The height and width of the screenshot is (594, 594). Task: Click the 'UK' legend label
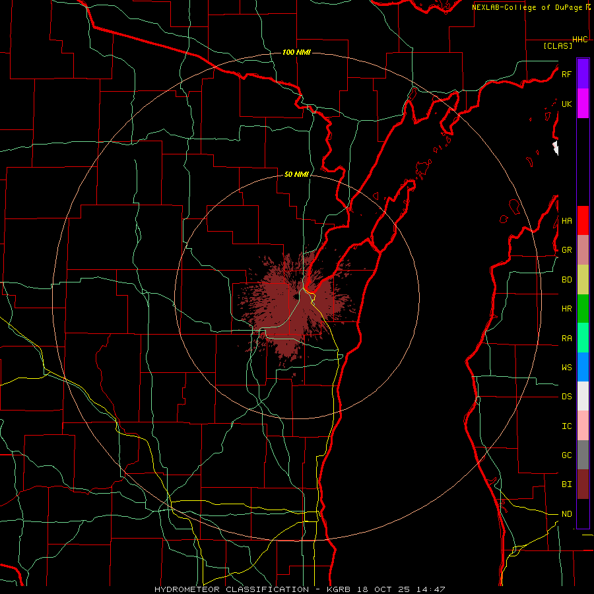click(566, 104)
